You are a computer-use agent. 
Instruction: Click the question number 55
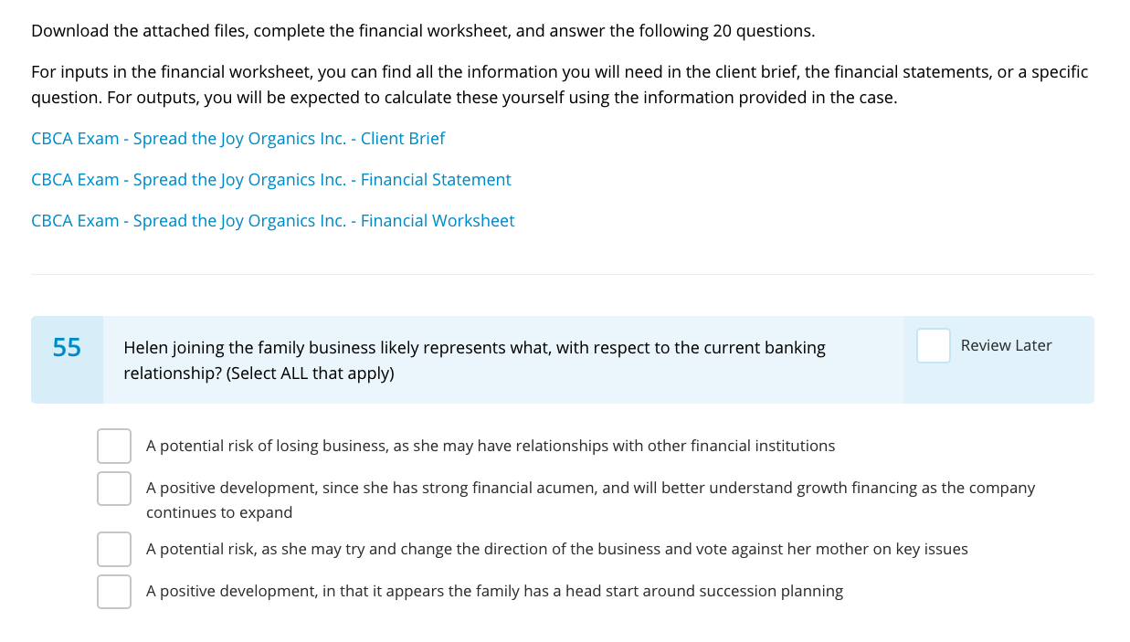pos(67,348)
